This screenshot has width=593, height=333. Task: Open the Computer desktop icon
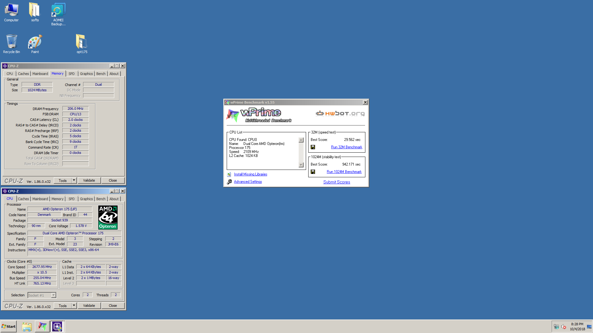click(x=11, y=12)
